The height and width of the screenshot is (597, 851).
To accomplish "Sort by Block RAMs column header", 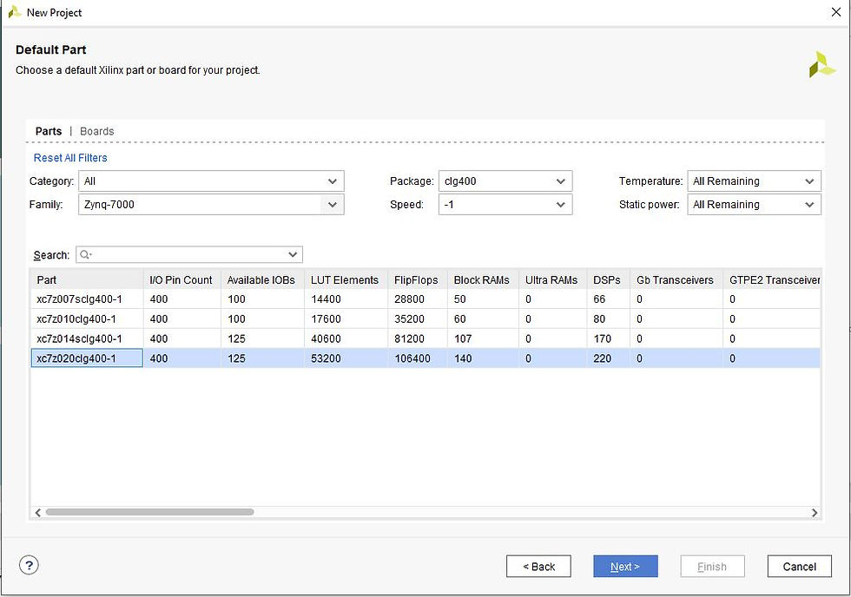I will (483, 279).
